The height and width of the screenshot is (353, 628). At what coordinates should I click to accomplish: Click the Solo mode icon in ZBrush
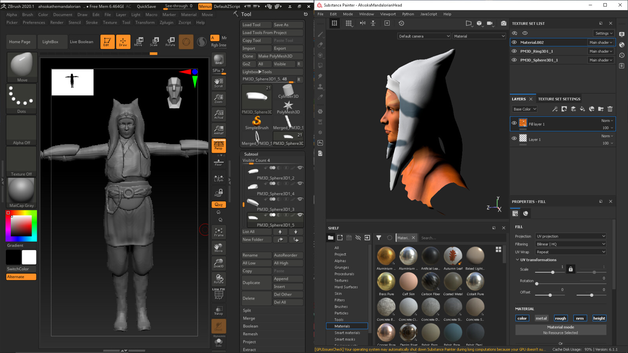(x=219, y=342)
